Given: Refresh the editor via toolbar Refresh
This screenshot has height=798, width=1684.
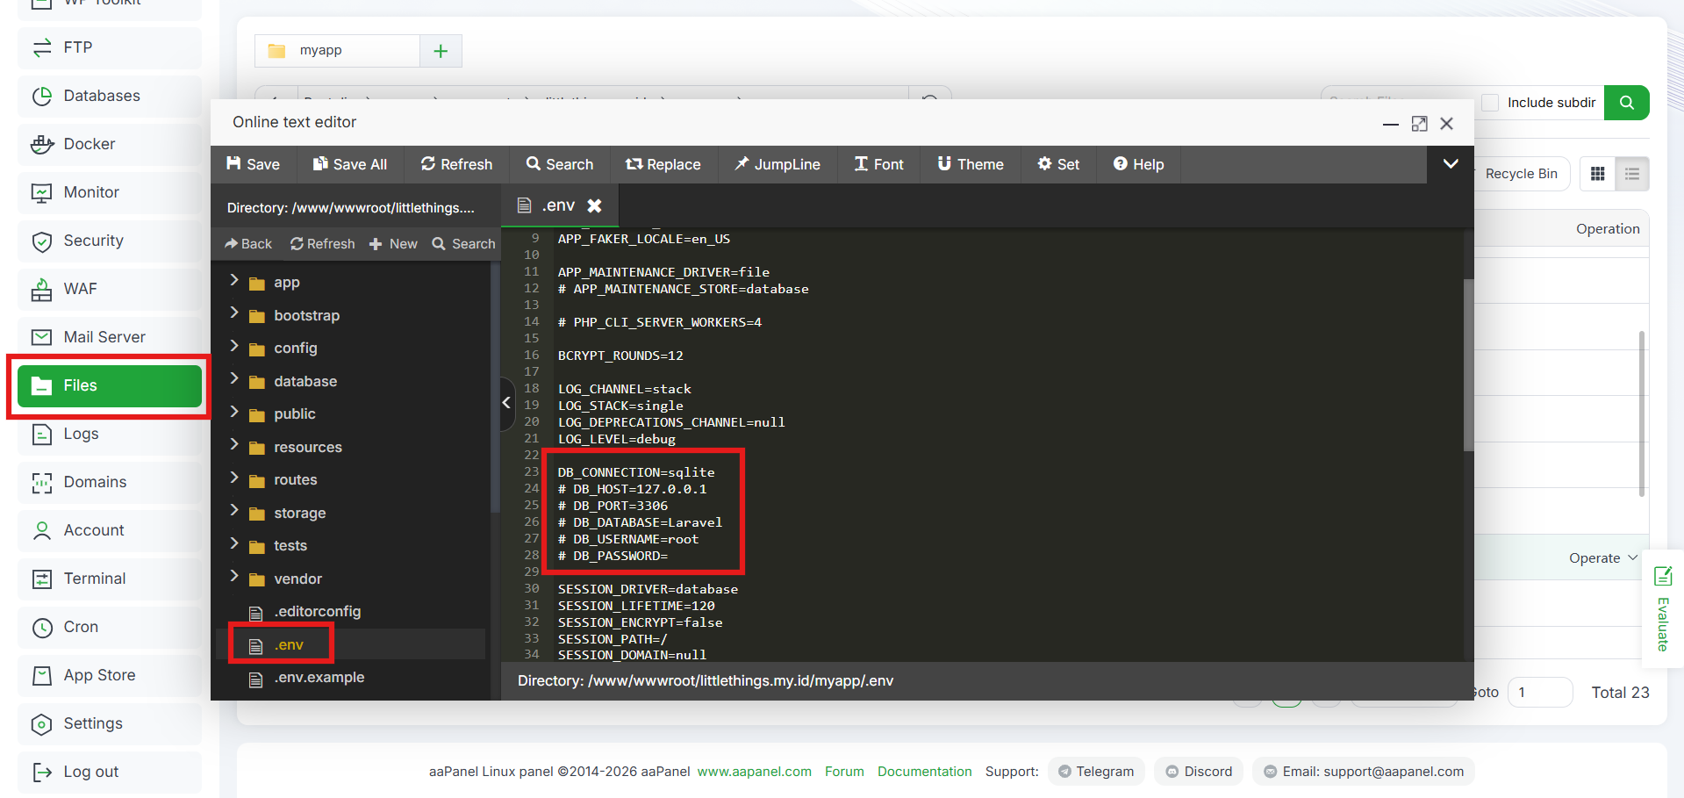Looking at the screenshot, I should tap(456, 164).
